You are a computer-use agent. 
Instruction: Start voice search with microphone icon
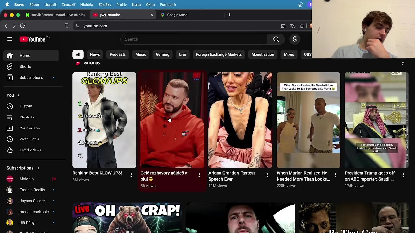(x=295, y=39)
